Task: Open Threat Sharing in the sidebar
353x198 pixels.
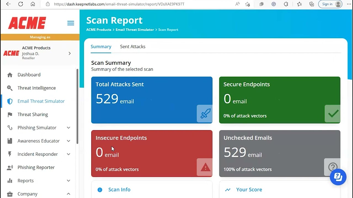Action: tap(33, 114)
